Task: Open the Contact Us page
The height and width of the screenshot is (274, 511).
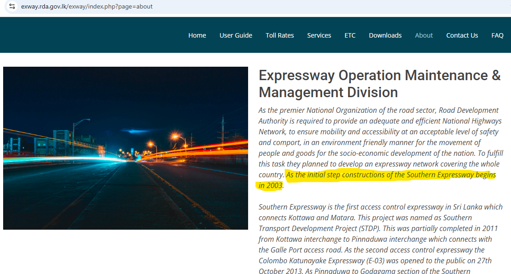Action: tap(462, 35)
